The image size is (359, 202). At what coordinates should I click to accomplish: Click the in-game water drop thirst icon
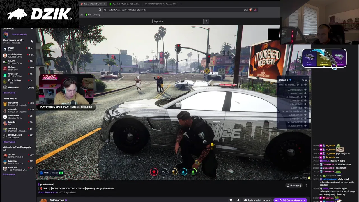click(183, 172)
